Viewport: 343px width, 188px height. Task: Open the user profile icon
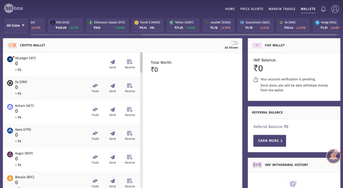(x=335, y=9)
